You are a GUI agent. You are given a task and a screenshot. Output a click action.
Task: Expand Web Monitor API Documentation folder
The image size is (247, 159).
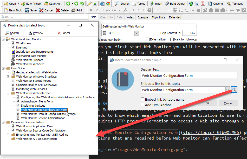8,139
